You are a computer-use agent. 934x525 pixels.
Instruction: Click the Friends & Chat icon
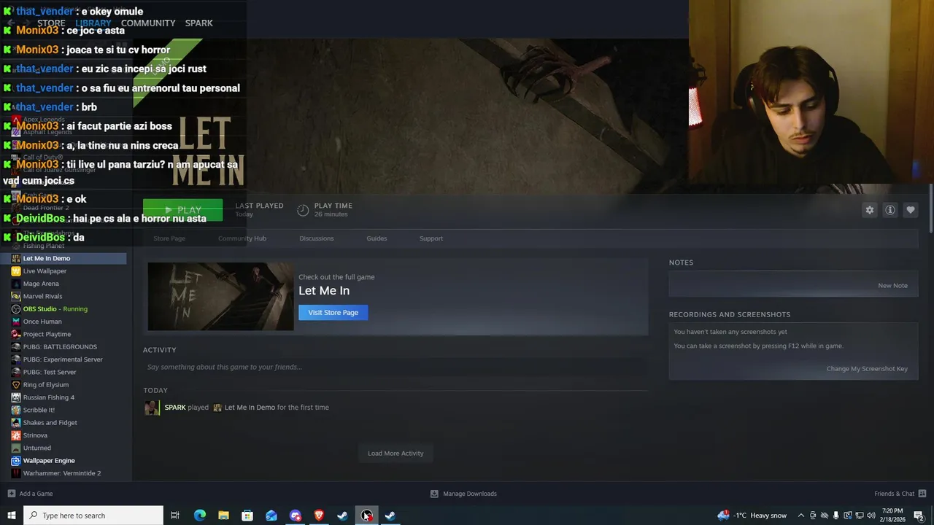coord(922,494)
